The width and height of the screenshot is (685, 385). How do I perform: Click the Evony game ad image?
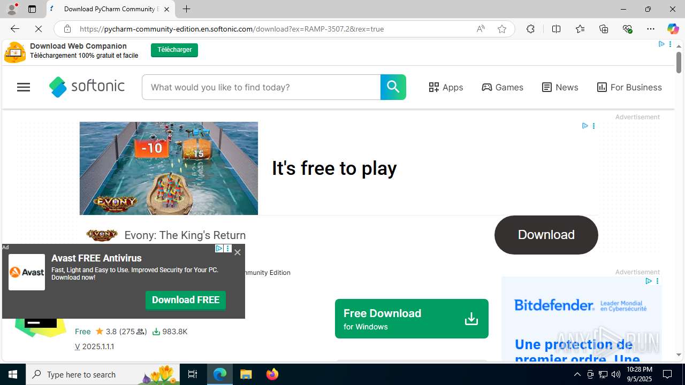click(x=169, y=168)
